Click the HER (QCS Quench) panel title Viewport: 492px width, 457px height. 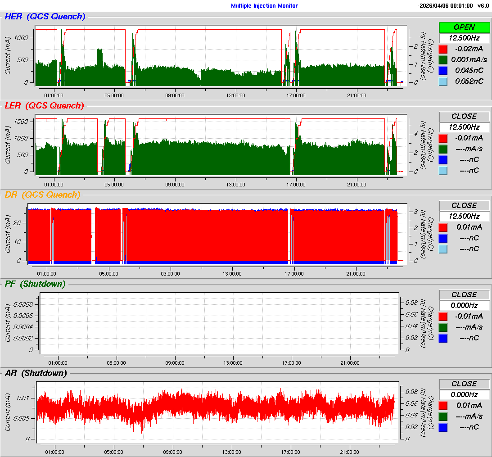pyautogui.click(x=45, y=17)
